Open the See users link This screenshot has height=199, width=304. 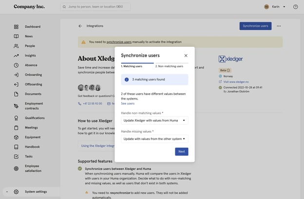(128, 104)
